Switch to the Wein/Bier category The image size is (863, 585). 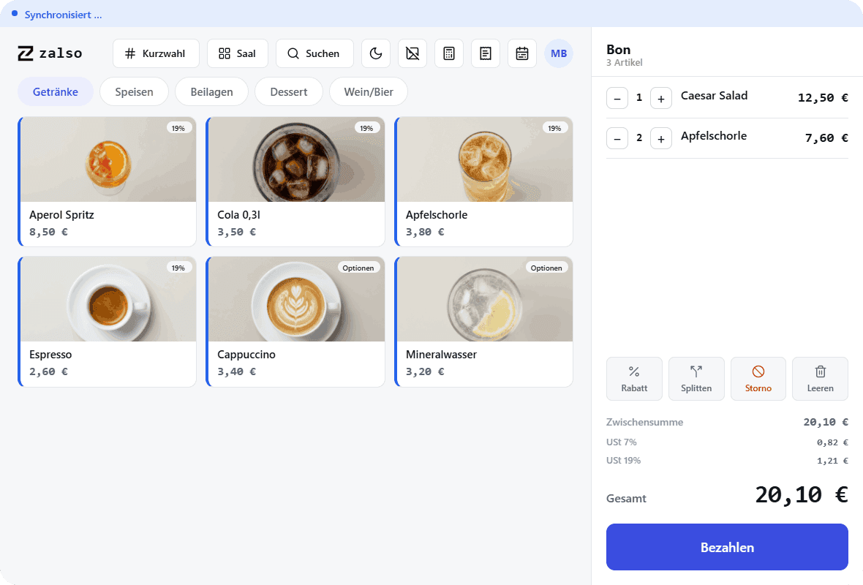coord(369,92)
